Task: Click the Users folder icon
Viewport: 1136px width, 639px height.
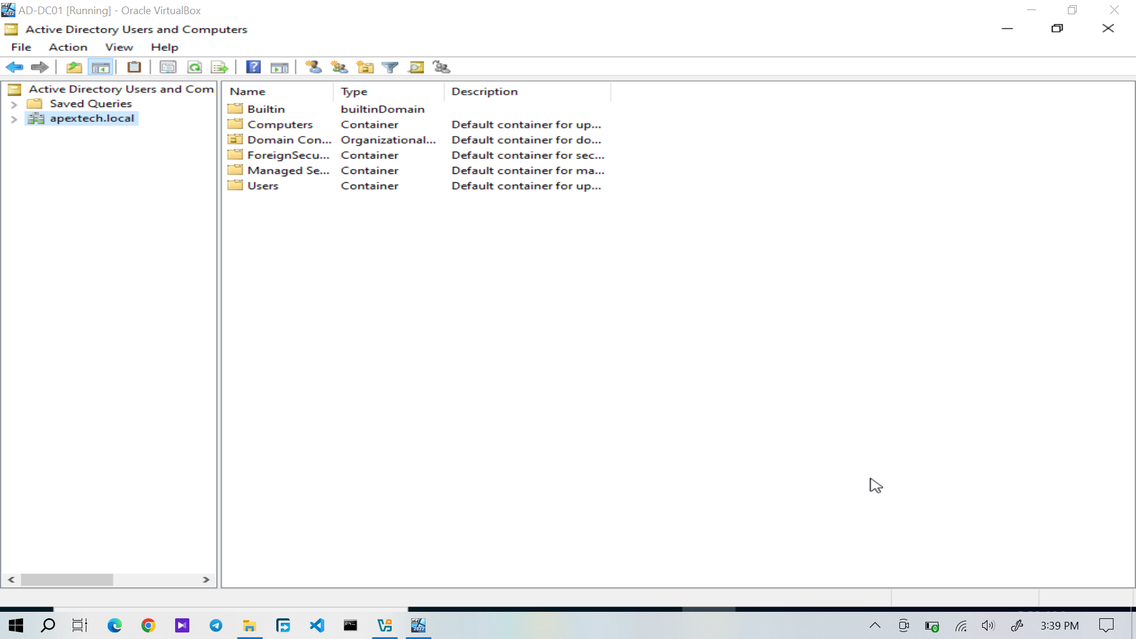Action: pos(235,186)
